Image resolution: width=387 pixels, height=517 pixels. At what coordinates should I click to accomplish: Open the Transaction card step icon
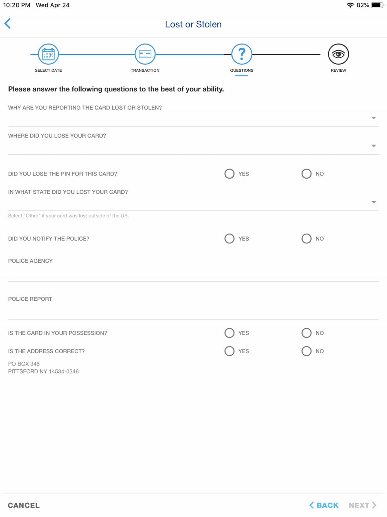[x=145, y=54]
